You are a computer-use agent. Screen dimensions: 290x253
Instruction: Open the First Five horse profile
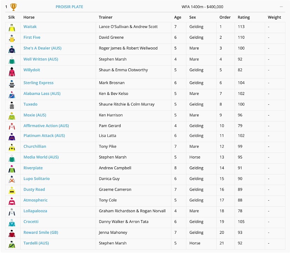pyautogui.click(x=32, y=37)
